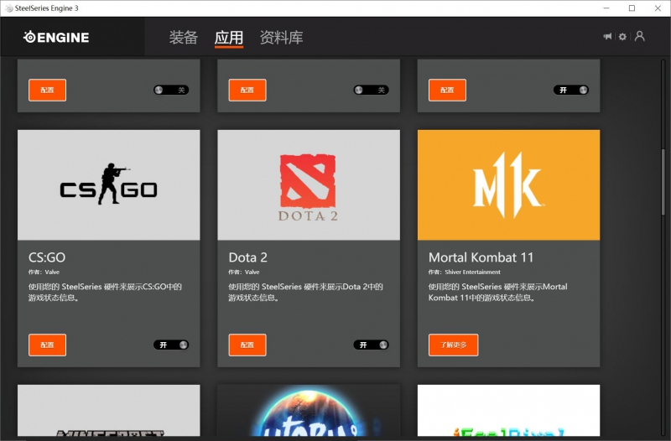This screenshot has height=441, width=671.
Task: Close the SteelSeries Engine 3 window
Action: pyautogui.click(x=658, y=8)
